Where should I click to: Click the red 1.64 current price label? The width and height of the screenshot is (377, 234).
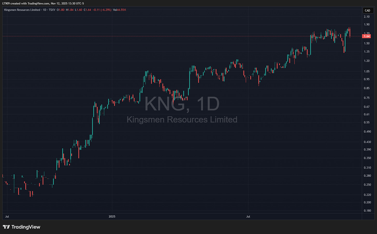367,36
